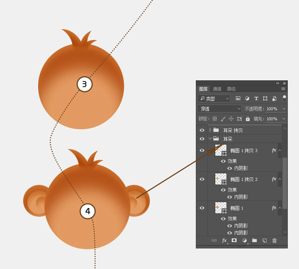This screenshot has width=299, height=269.
Task: Filter layers by type (T) icon
Action: pyautogui.click(x=256, y=98)
